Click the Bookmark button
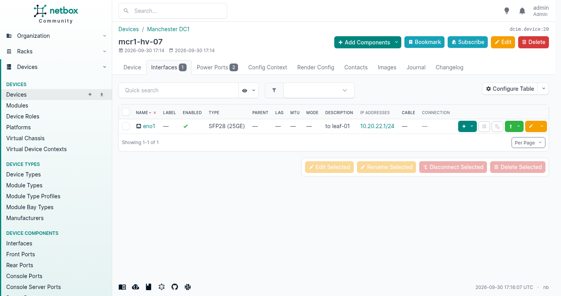The width and height of the screenshot is (561, 296). (425, 42)
